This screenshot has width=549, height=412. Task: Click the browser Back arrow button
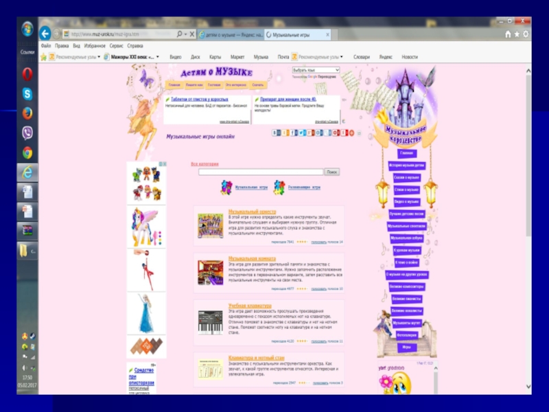45,33
